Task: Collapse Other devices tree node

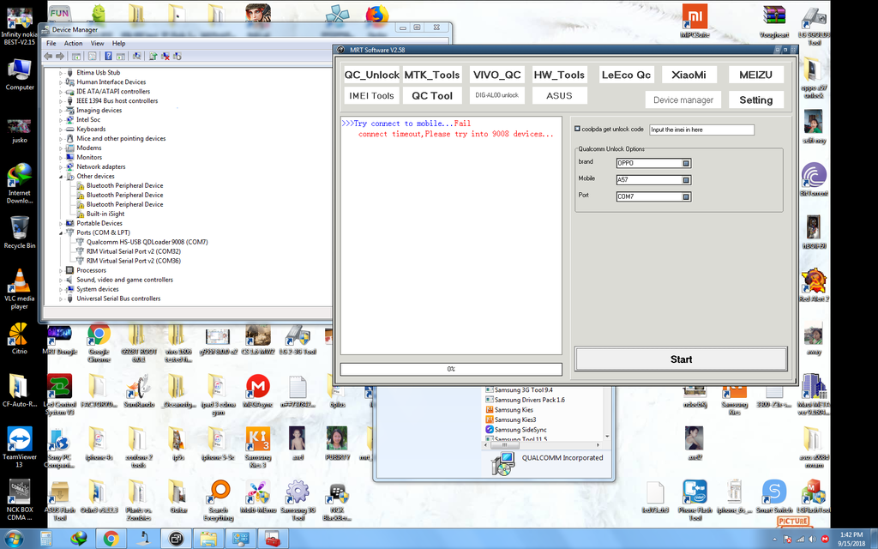Action: 61,177
